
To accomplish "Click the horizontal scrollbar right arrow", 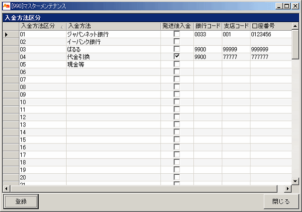I will click(x=288, y=189).
